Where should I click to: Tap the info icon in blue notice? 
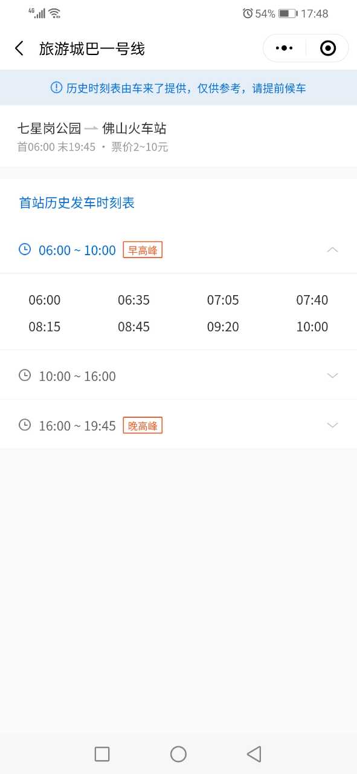56,88
